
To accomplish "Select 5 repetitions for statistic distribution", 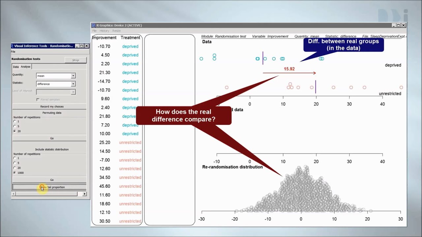I will pos(15,163).
